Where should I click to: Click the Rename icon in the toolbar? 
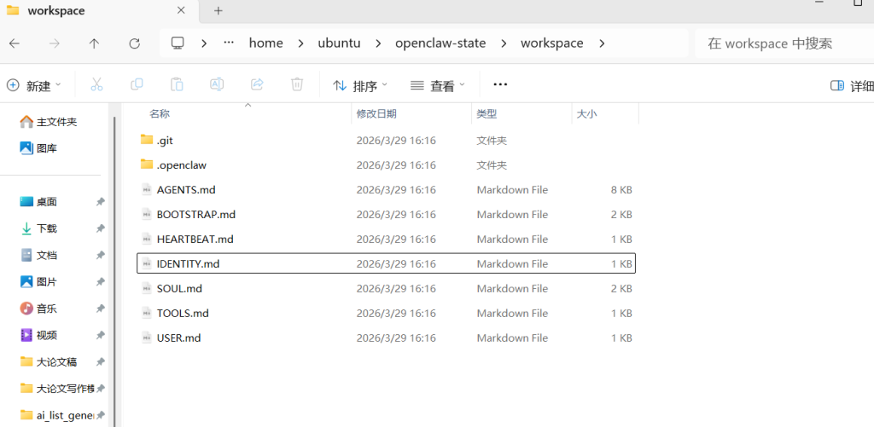pyautogui.click(x=217, y=84)
